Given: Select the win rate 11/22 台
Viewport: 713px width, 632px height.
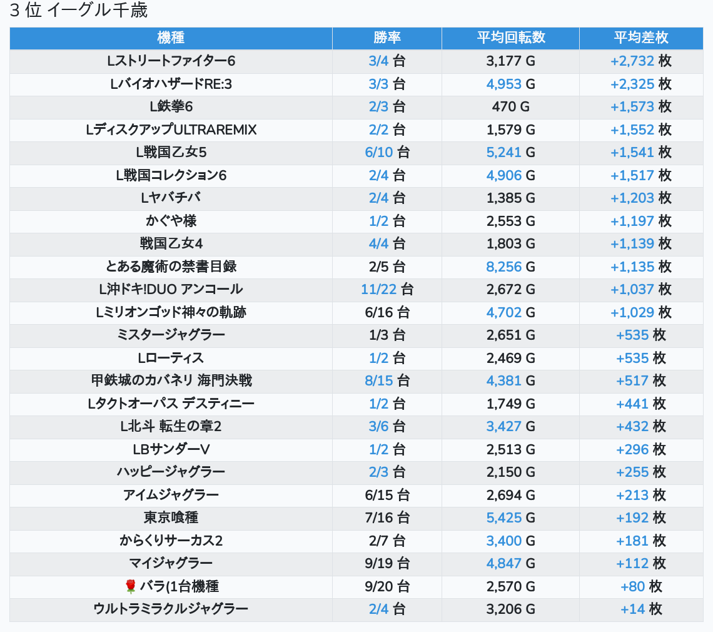Looking at the screenshot, I should pos(387,289).
